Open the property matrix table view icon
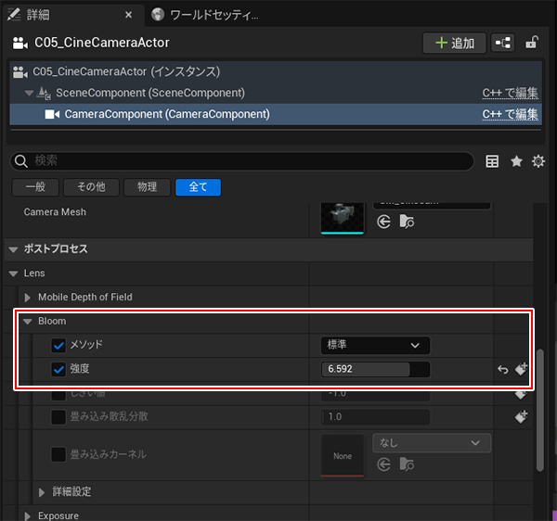 [493, 161]
